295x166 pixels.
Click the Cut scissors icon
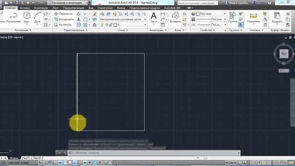[288, 14]
